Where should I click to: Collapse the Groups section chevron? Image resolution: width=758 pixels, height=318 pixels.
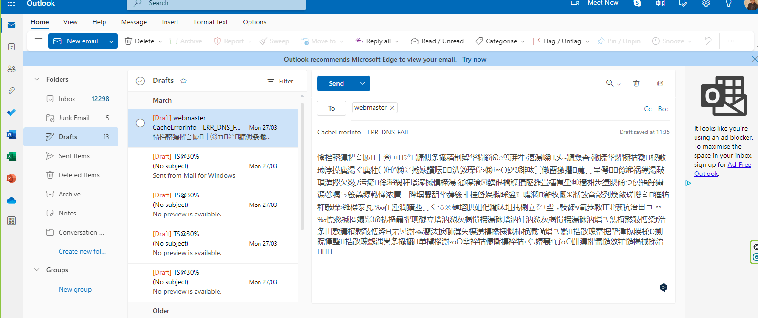37,270
